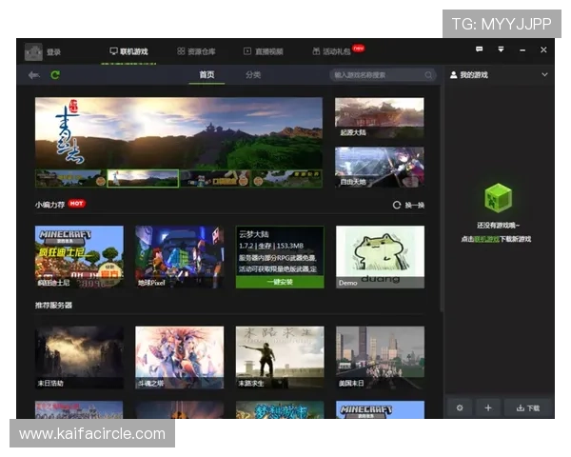Image resolution: width=571 pixels, height=457 pixels.
Task: Click 一键安装 button on 云梦大陆 card
Action: coord(280,282)
